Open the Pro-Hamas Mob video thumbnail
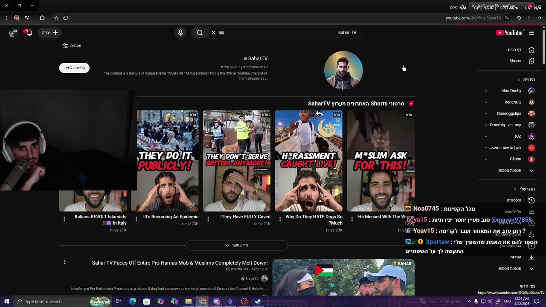The width and height of the screenshot is (546, 307). [343, 277]
